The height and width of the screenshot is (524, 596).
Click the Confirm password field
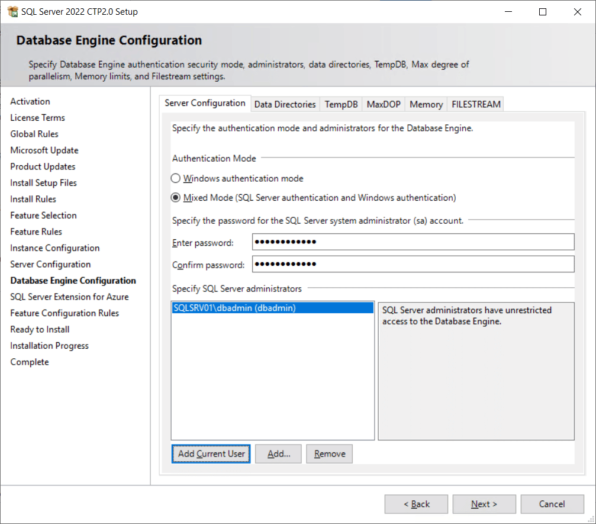pyautogui.click(x=413, y=264)
